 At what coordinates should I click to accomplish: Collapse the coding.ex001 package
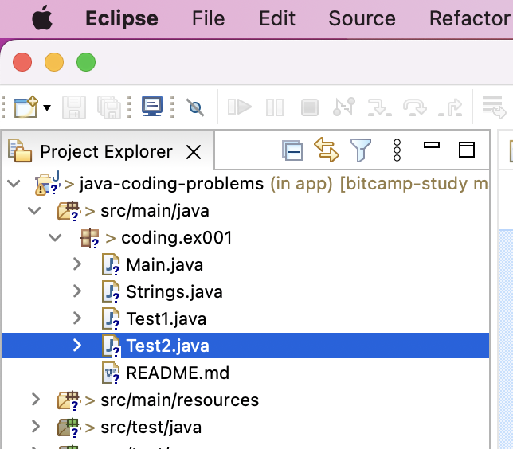[x=55, y=237]
